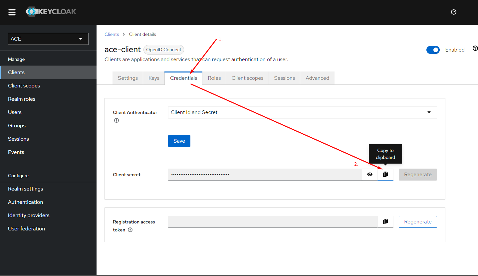Toggle the Enabled switch for ace-client
478x276 pixels.
[x=433, y=50]
